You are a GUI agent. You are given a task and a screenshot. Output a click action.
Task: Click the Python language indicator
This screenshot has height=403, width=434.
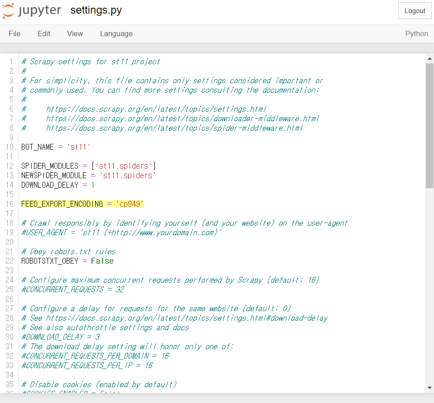pos(416,33)
